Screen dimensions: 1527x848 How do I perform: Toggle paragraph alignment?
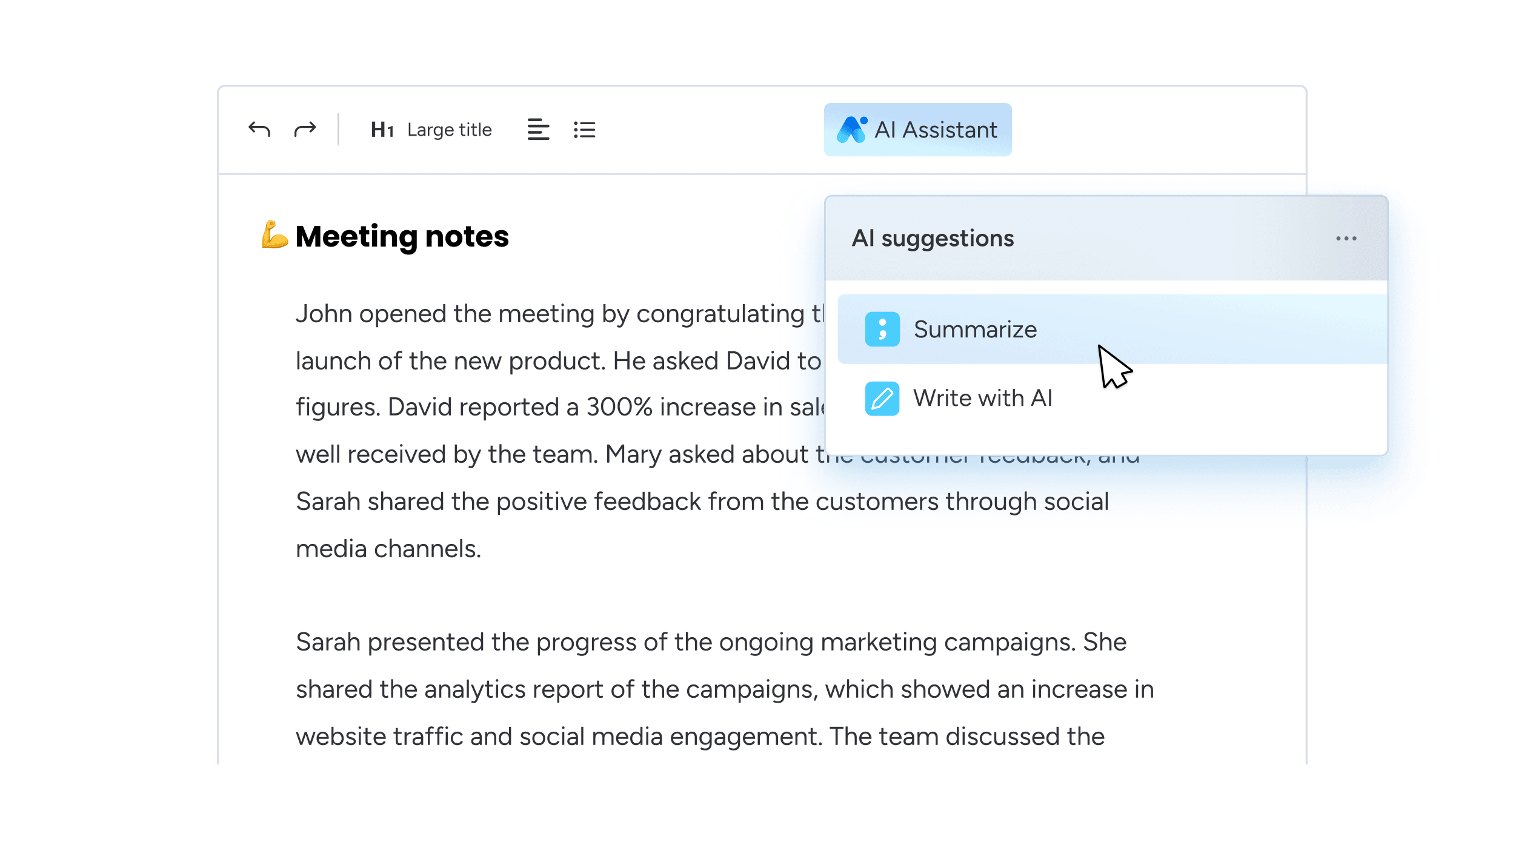pyautogui.click(x=538, y=129)
